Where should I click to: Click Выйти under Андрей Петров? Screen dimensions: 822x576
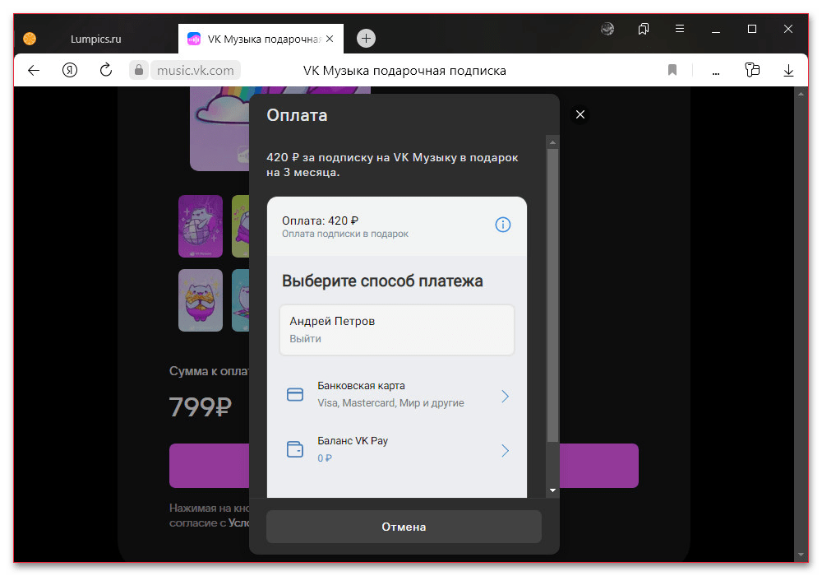(x=305, y=339)
